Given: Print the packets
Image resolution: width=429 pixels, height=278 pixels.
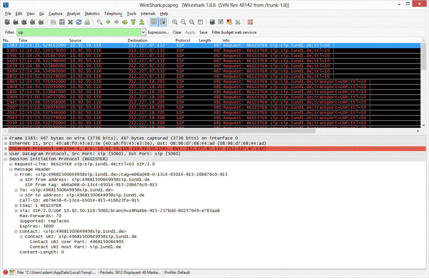Looking at the screenshot, I should pyautogui.click(x=87, y=22).
